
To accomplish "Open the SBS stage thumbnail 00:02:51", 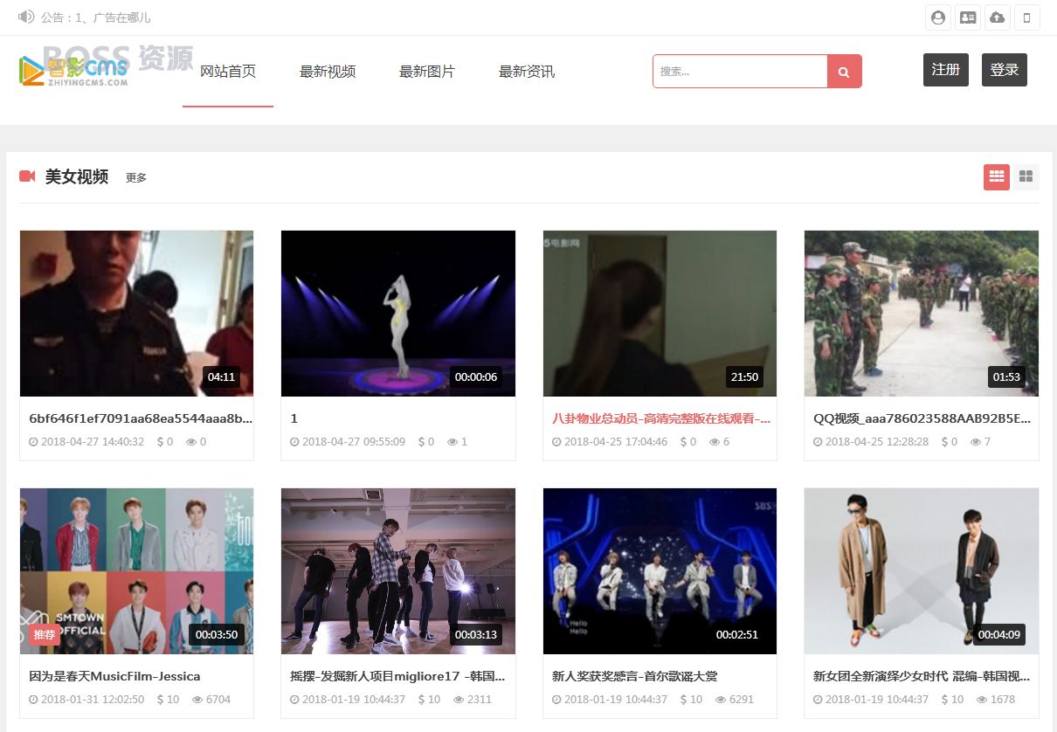I will click(x=660, y=571).
